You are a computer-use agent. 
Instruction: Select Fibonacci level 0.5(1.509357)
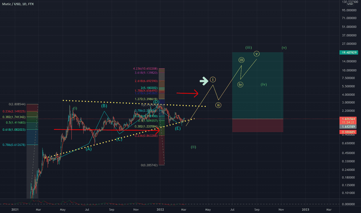(x=148, y=121)
